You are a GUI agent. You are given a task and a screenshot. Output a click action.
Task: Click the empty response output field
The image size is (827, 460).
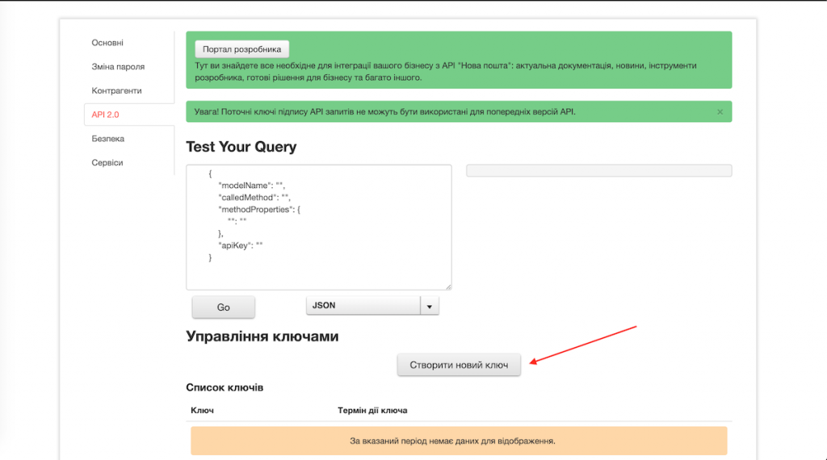pos(598,170)
